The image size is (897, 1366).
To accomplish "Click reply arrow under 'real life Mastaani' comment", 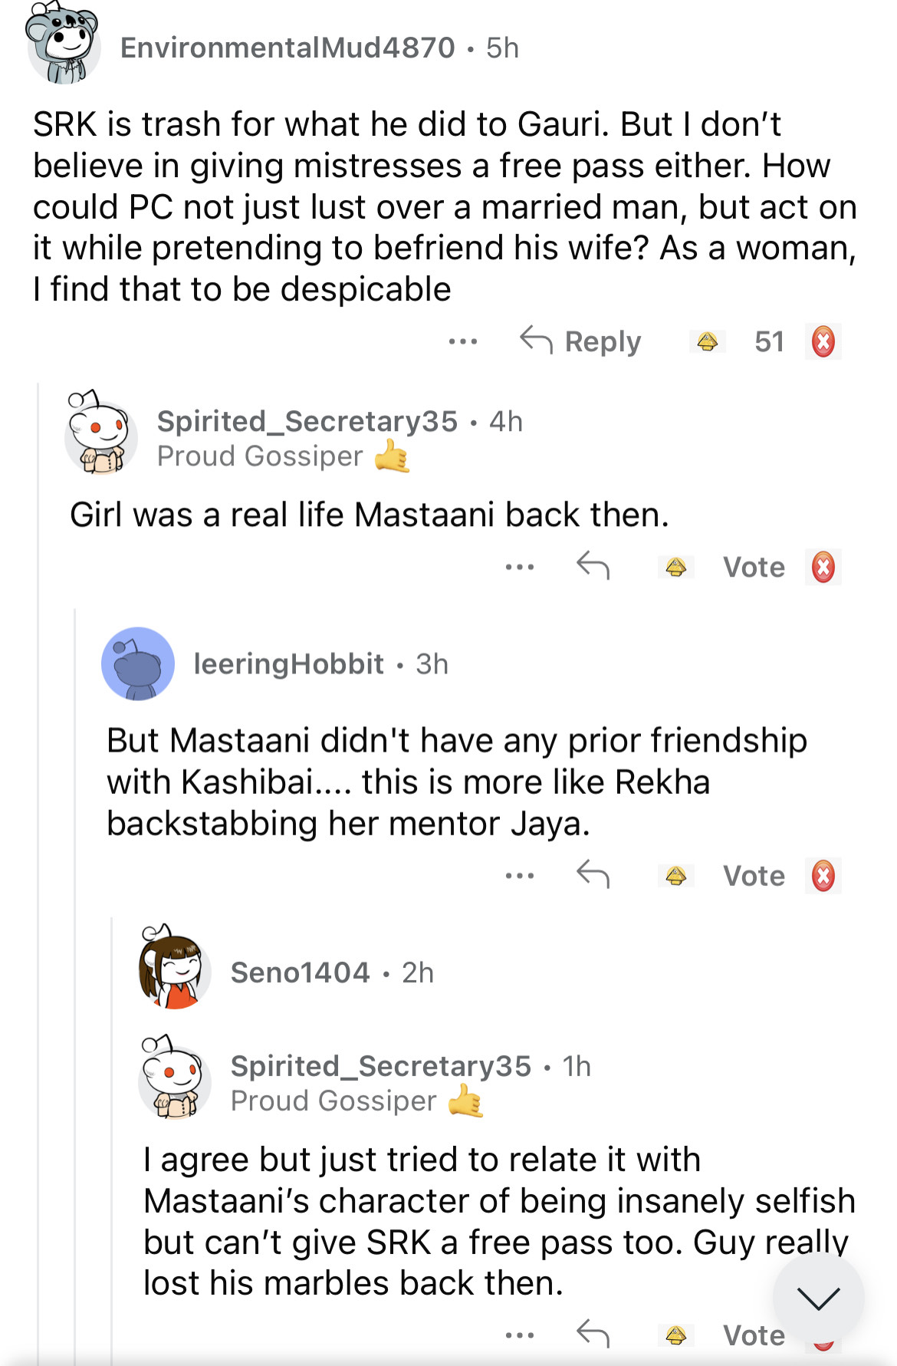I will click(593, 566).
